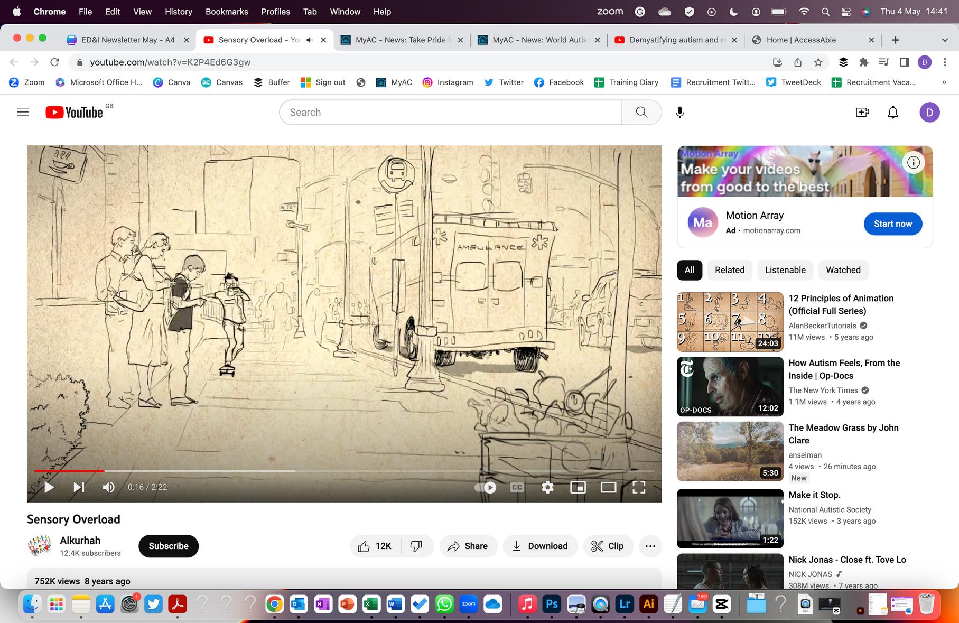Click Start now on Motion Array ad
The image size is (959, 623).
893,224
